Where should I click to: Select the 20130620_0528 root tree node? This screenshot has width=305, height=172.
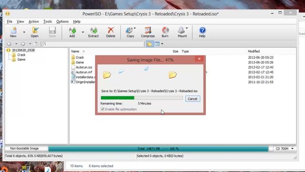(x=23, y=50)
